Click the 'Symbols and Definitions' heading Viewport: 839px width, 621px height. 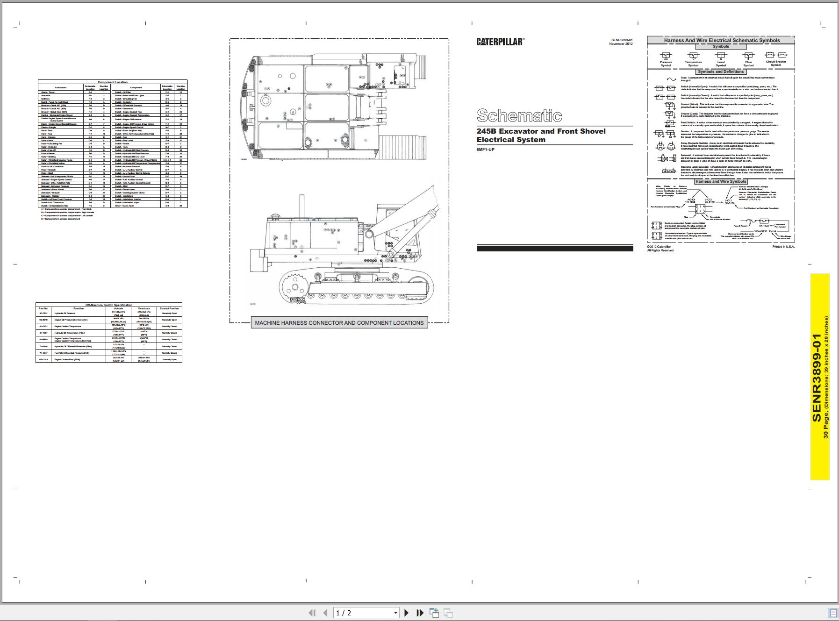tap(721, 71)
